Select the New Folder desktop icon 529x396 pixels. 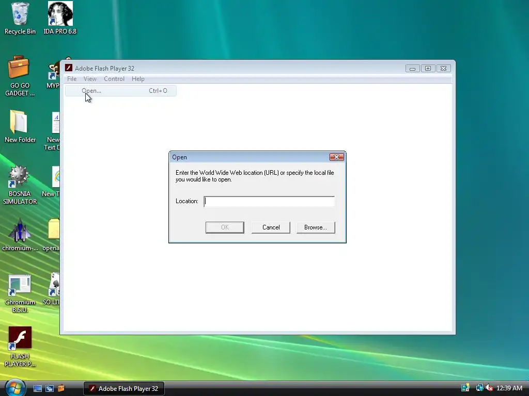coord(20,126)
